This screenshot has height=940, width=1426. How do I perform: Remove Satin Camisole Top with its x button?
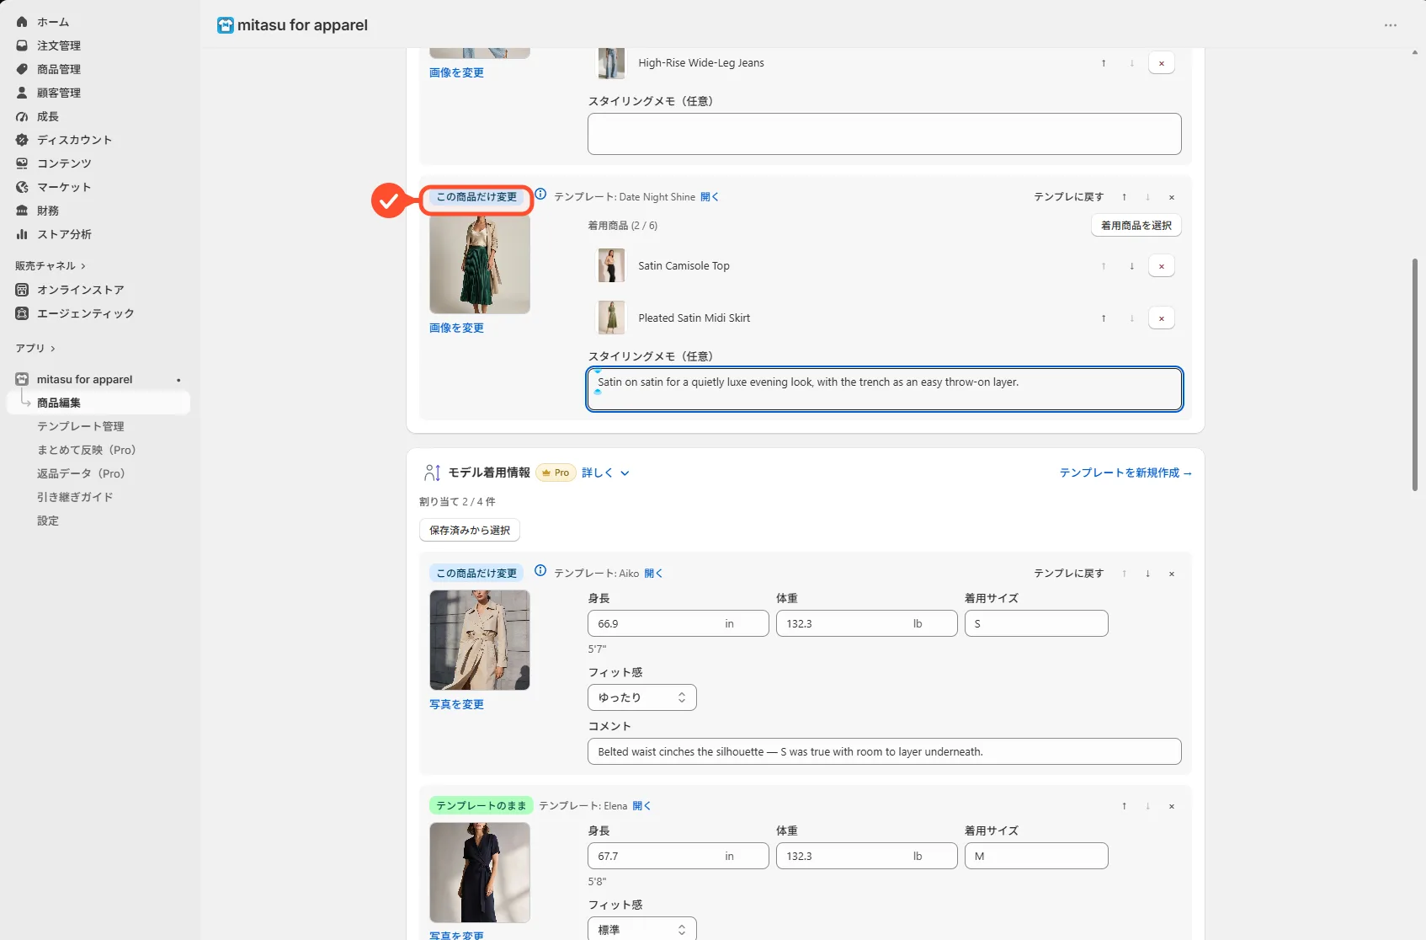pos(1161,266)
